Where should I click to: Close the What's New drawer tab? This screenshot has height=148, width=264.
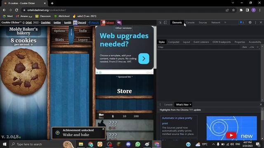(x=191, y=104)
